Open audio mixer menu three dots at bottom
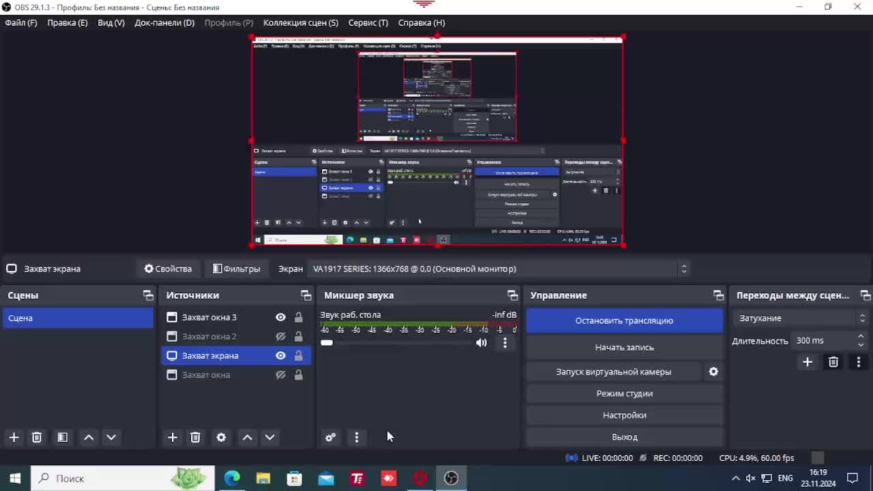This screenshot has height=491, width=873. tap(357, 437)
